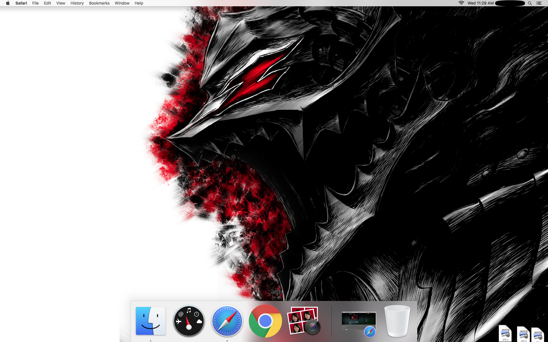
Task: Open the History menu
Action: coord(77,3)
